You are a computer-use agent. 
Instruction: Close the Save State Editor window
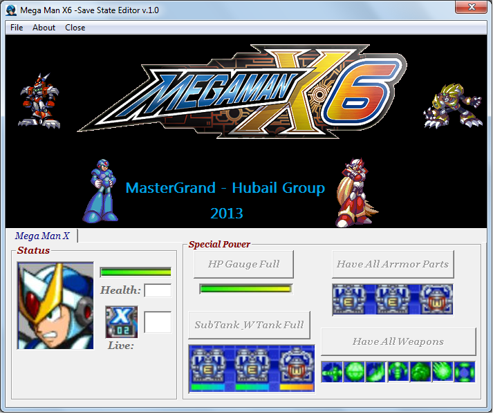pyautogui.click(x=471, y=7)
